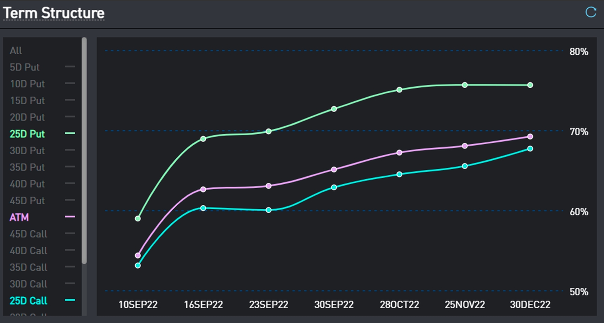The image size is (604, 323).
Task: Click the 30D Call green-less legend dash
Action: pyautogui.click(x=70, y=284)
